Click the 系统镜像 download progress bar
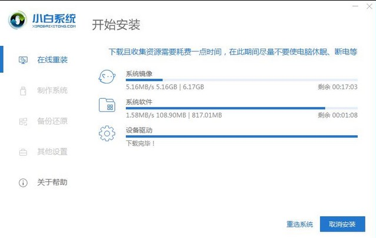 click(241, 80)
